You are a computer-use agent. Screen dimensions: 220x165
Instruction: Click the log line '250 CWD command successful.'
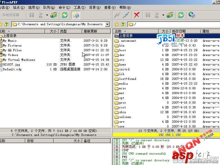click(144, 154)
